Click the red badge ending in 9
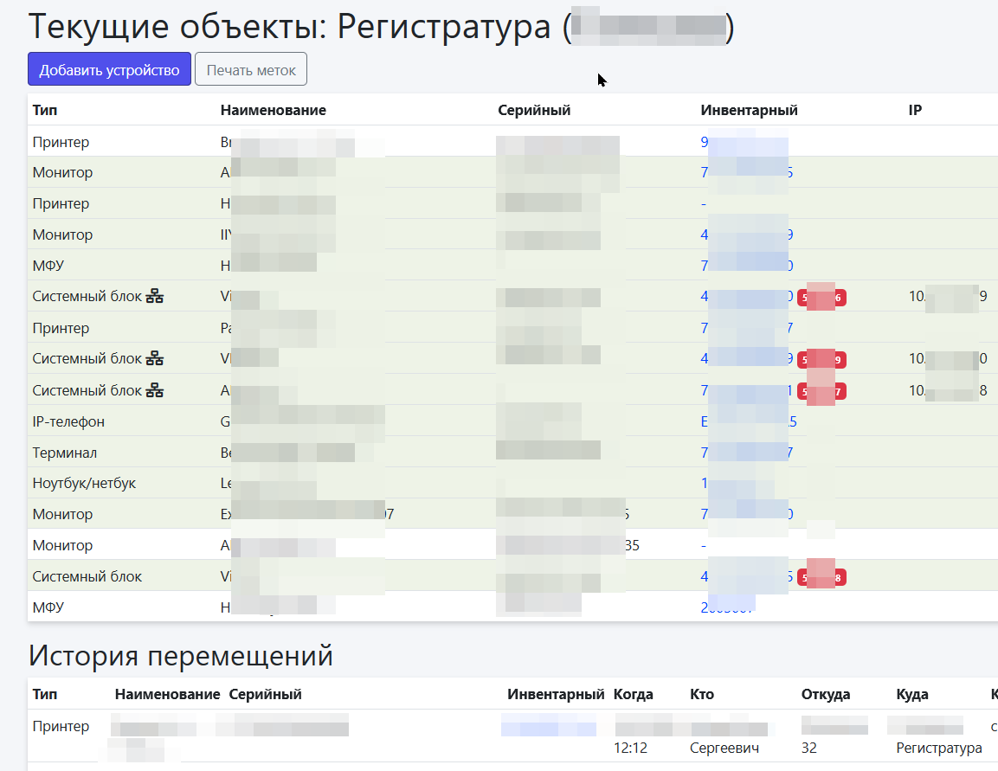The image size is (998, 771). [x=821, y=360]
